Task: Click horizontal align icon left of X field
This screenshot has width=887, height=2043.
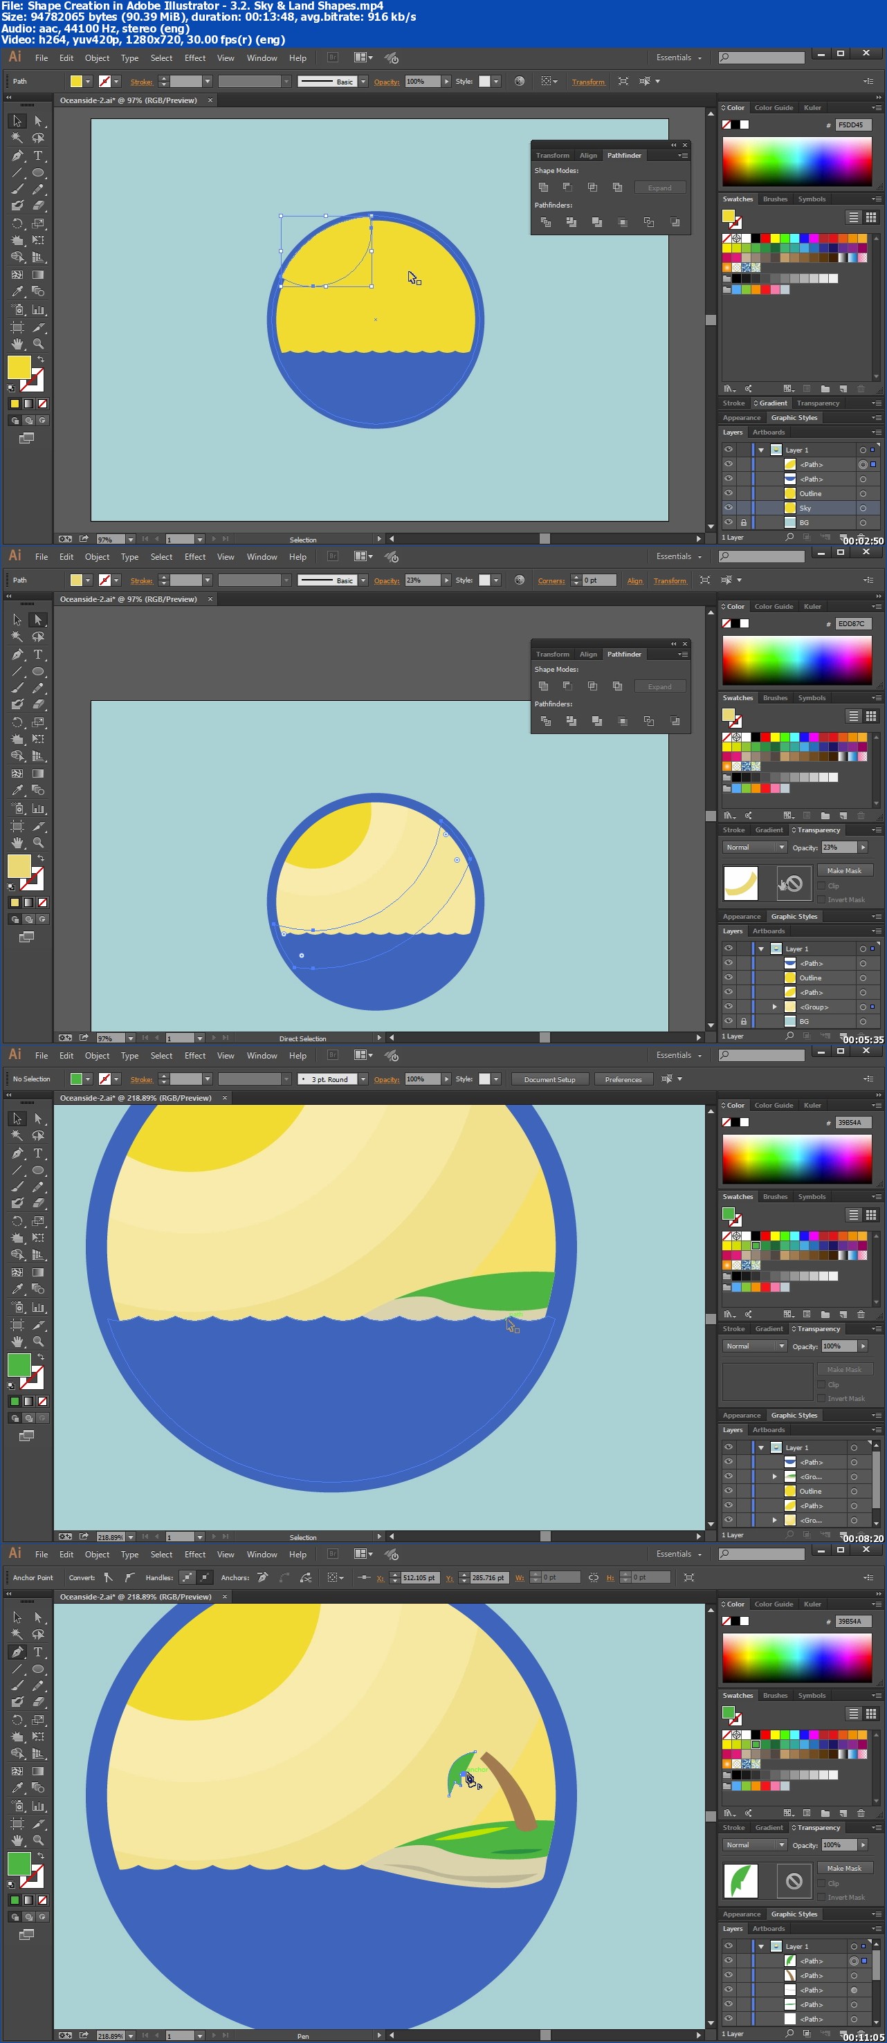Action: 363,1577
